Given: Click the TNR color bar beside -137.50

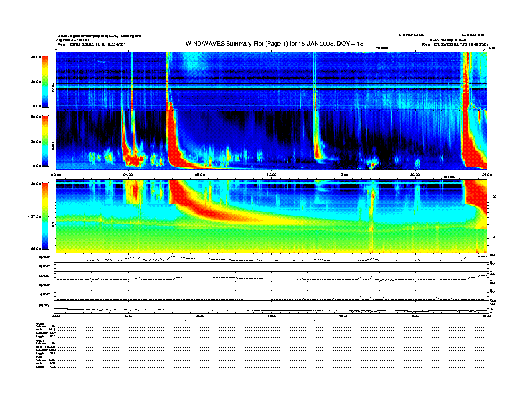Looking at the screenshot, I should coord(45,216).
